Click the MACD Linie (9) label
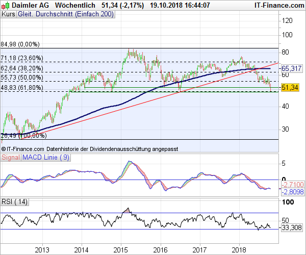This screenshot has height=255, width=306. click(46, 158)
